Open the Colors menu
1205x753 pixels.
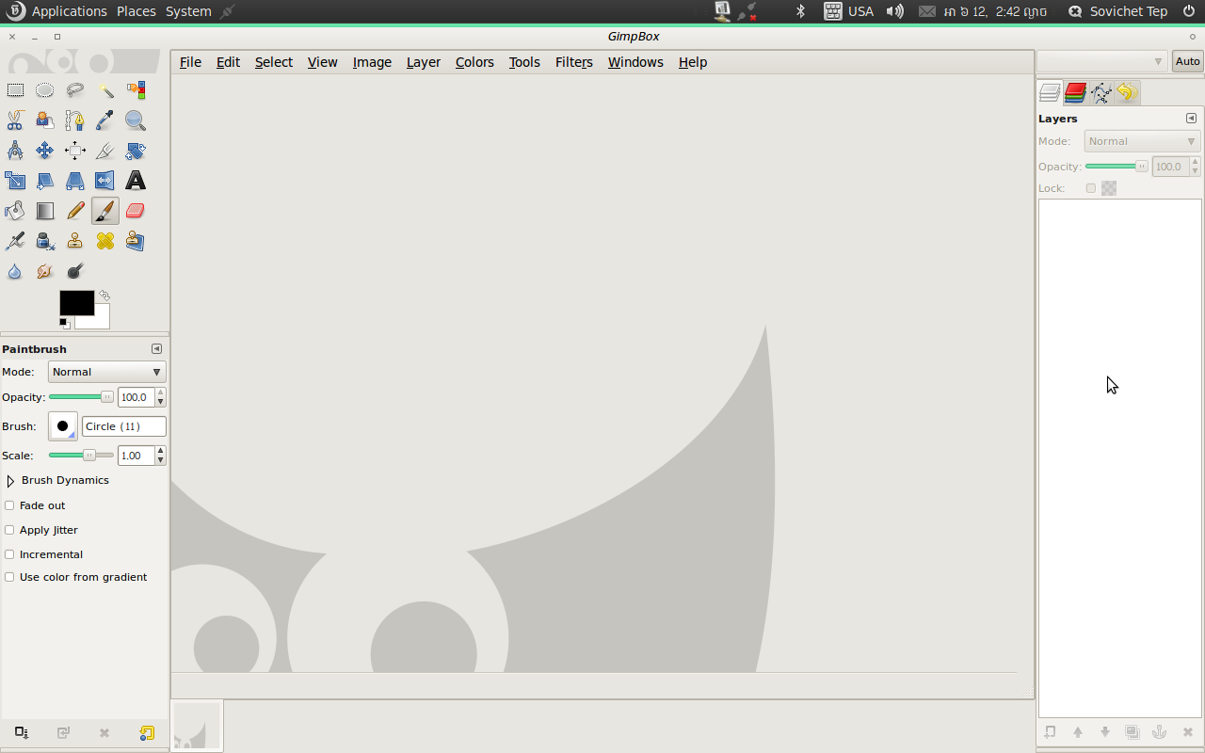[474, 62]
